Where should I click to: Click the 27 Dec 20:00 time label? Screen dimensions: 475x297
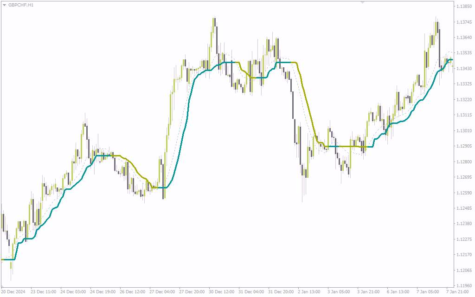point(192,292)
